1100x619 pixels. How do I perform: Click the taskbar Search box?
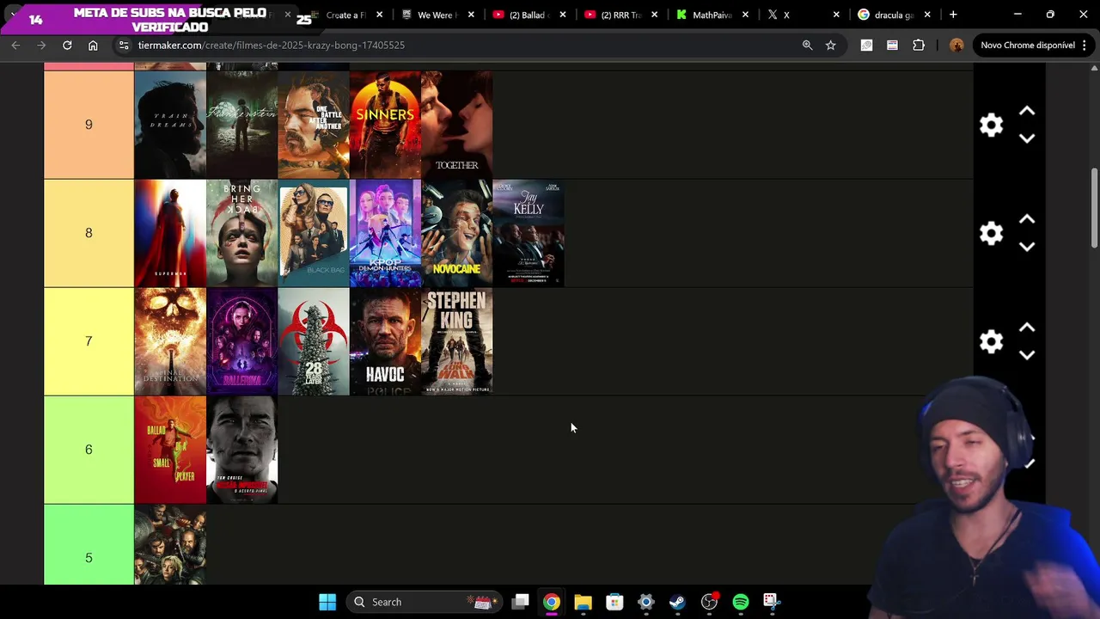pyautogui.click(x=425, y=602)
